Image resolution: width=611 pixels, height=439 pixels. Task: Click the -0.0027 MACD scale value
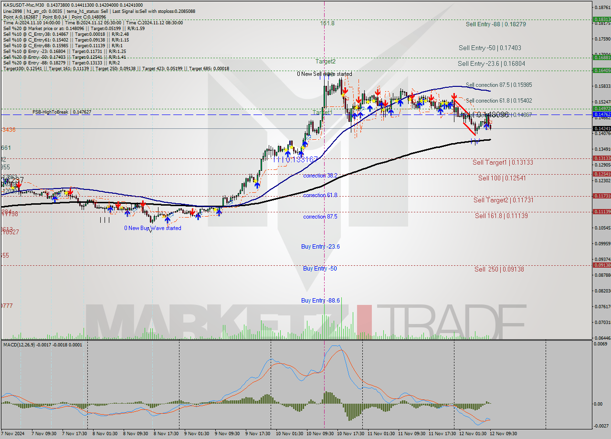point(601,426)
